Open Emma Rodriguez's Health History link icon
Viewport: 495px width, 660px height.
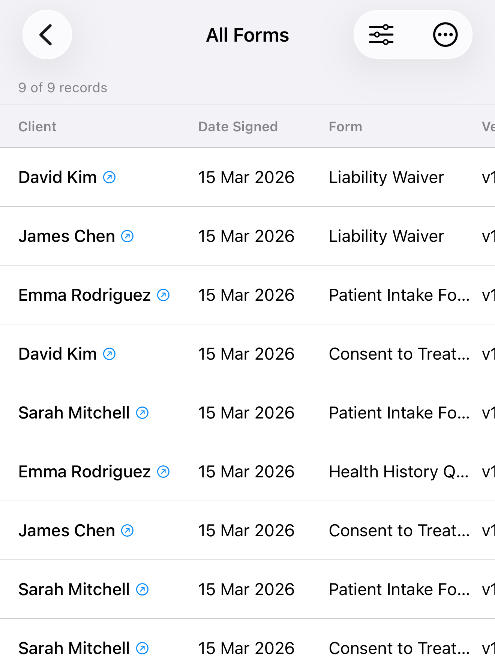(x=164, y=471)
